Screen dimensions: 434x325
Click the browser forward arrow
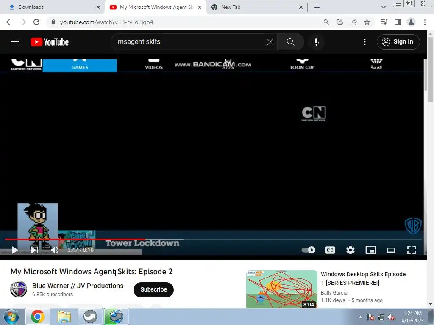click(23, 22)
